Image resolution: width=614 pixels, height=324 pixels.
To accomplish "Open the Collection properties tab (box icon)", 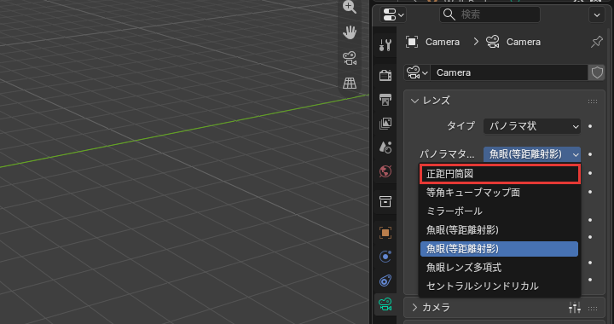I will click(385, 202).
